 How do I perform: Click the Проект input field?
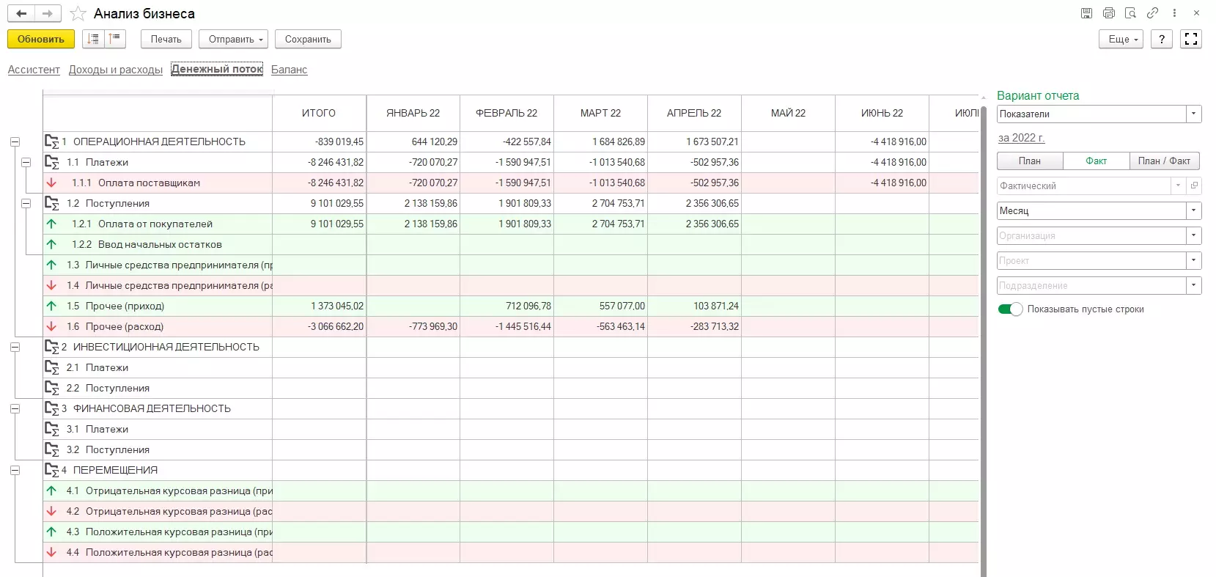(x=1092, y=260)
